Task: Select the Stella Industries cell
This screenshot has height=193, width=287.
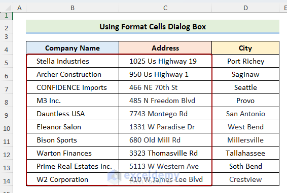Action: click(73, 61)
